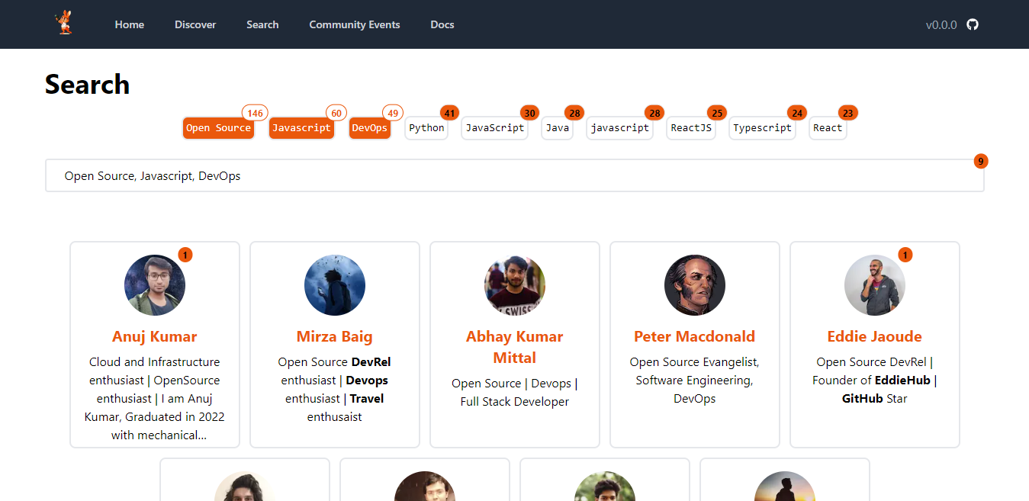Click the badge 1 on Anuj Kumar's avatar
1029x501 pixels.
(185, 255)
